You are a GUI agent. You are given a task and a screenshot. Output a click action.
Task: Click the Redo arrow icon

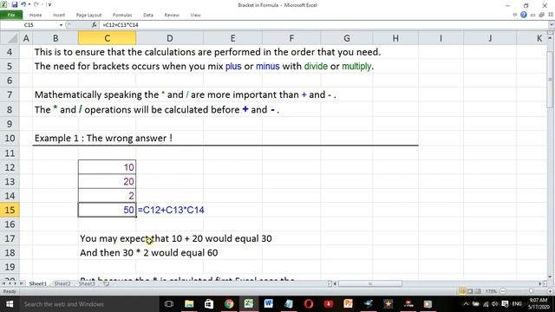[x=36, y=4]
